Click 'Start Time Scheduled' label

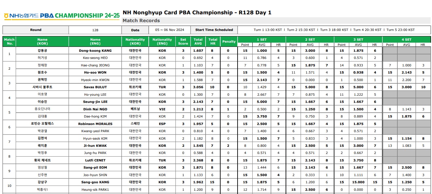(x=214, y=30)
